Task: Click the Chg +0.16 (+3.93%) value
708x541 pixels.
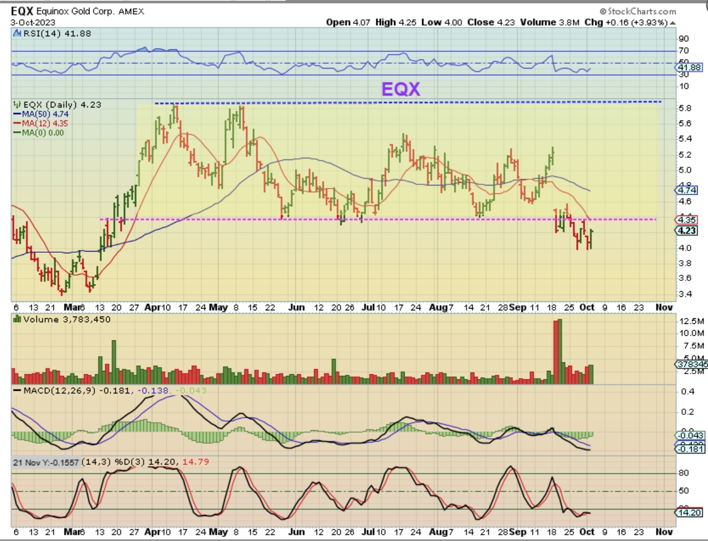Action: [627, 22]
